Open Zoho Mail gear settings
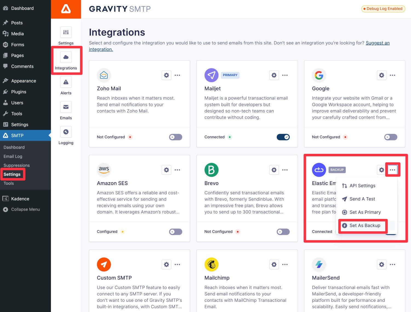The width and height of the screenshot is (411, 312). (166, 75)
